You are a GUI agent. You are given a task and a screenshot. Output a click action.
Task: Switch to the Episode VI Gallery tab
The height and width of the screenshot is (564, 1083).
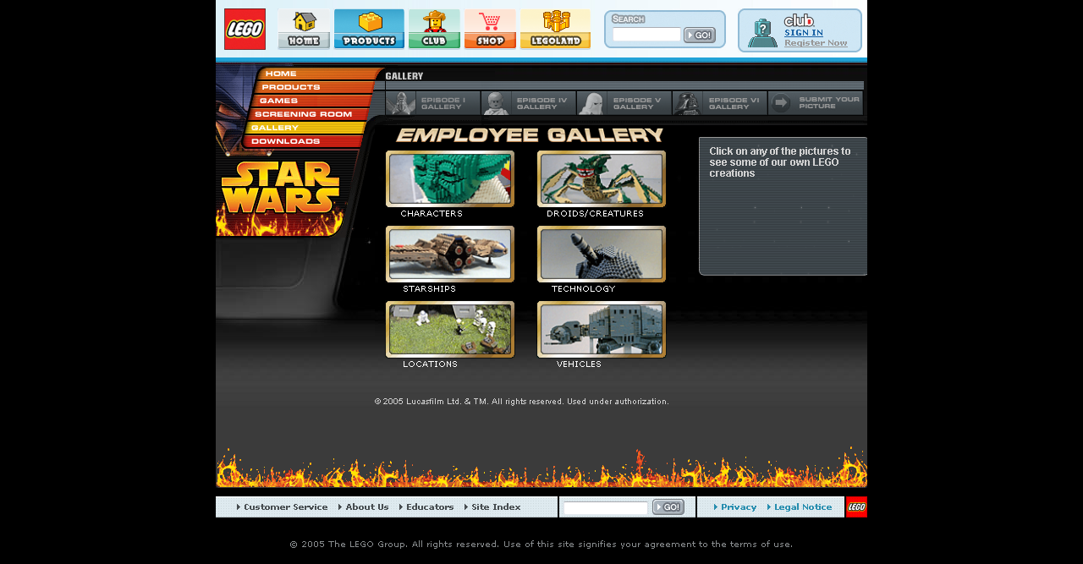pyautogui.click(x=720, y=103)
